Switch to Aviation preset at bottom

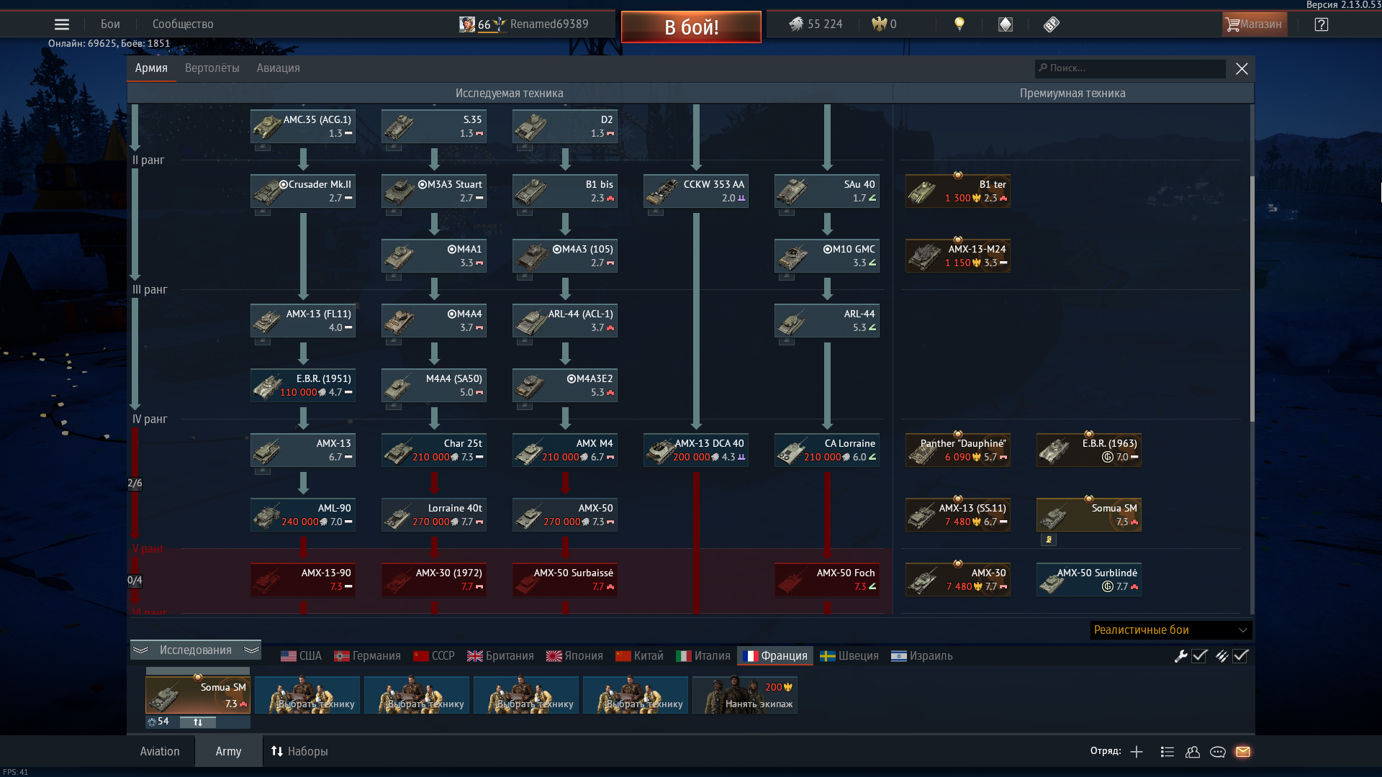[x=160, y=752]
